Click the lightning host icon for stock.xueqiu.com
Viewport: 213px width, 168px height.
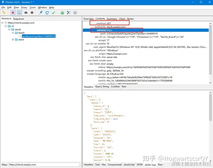click(x=6, y=23)
